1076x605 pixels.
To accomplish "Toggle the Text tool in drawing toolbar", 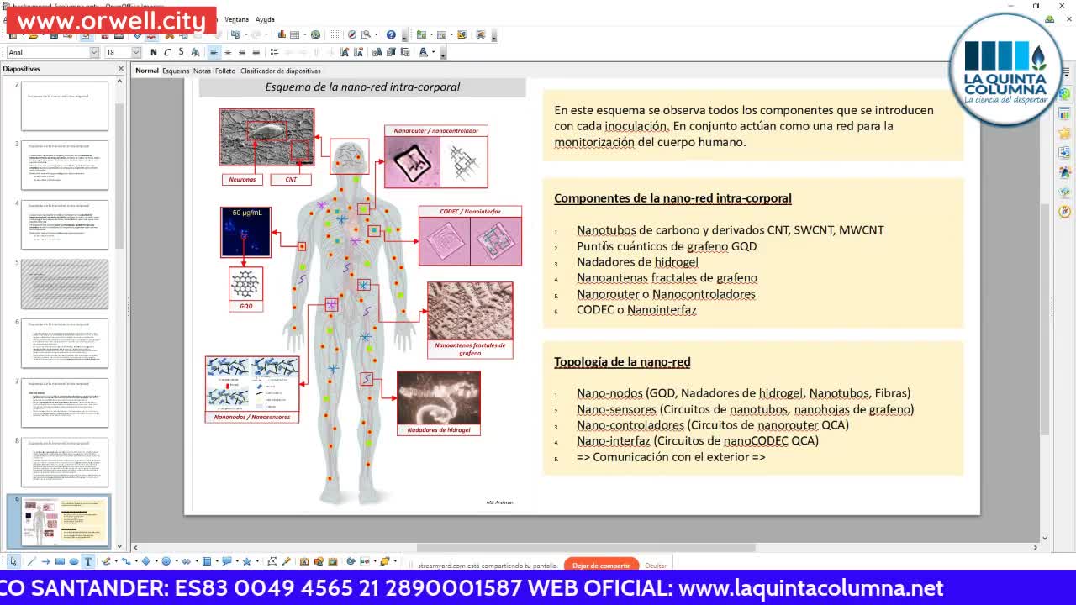I will click(88, 561).
